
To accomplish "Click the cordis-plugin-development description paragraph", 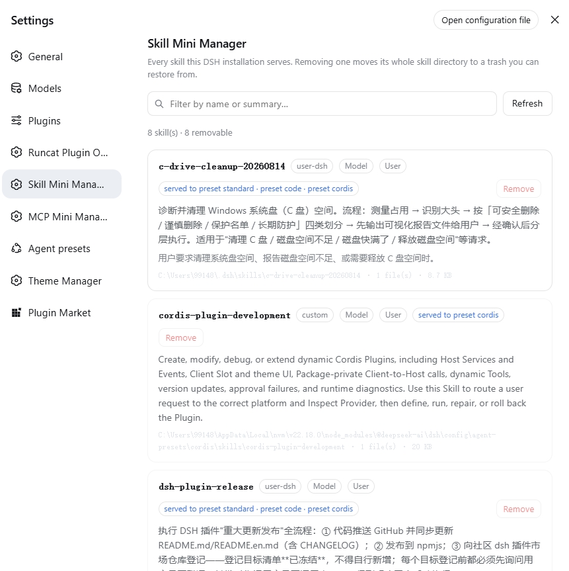I will pos(342,388).
